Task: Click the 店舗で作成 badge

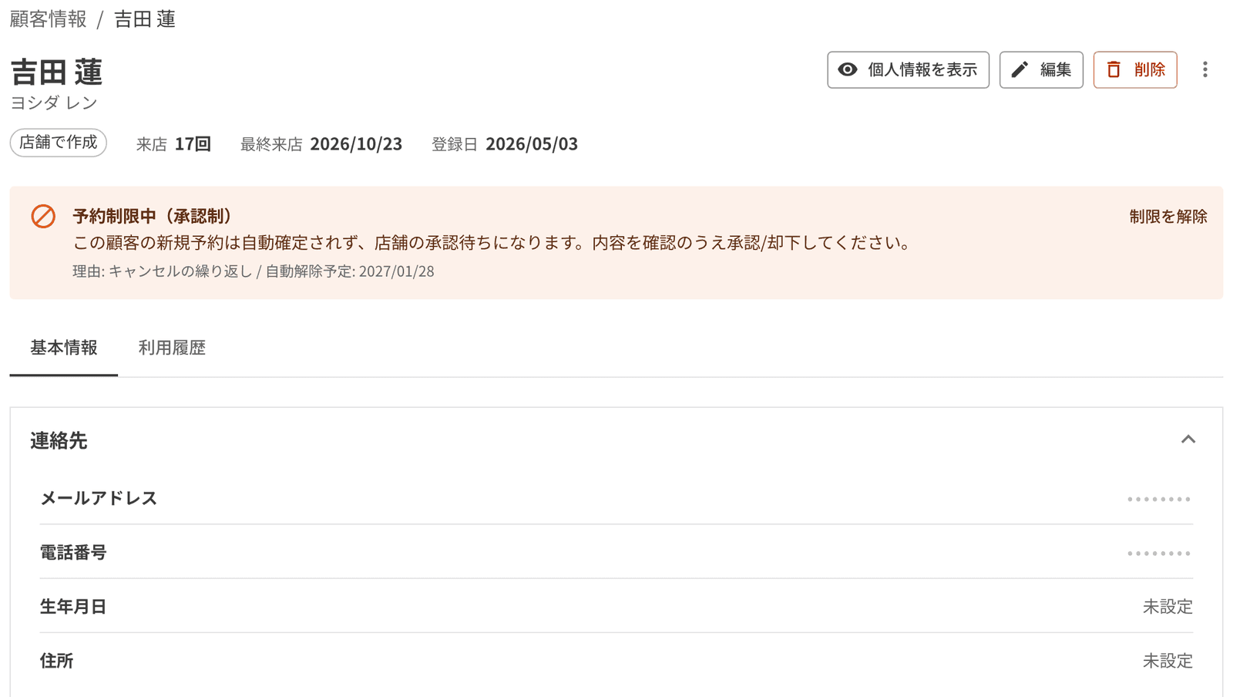Action: (x=59, y=143)
